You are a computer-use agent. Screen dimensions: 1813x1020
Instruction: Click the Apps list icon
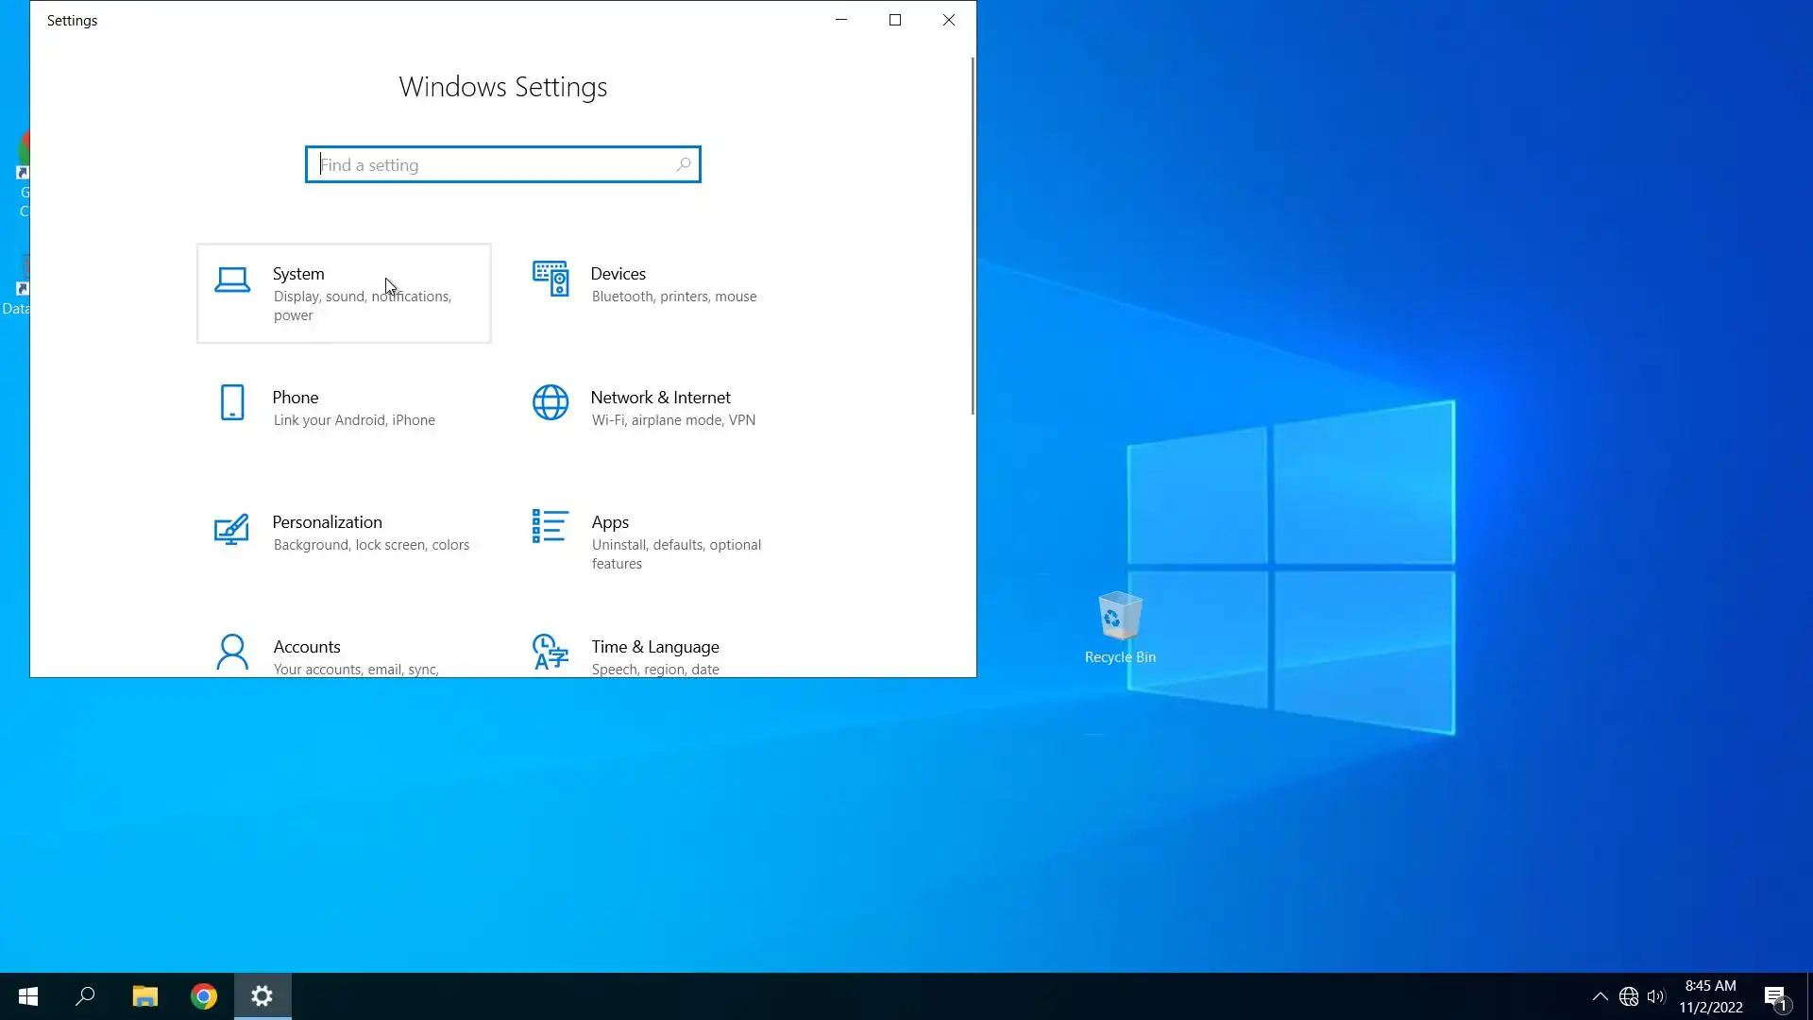[x=551, y=527]
